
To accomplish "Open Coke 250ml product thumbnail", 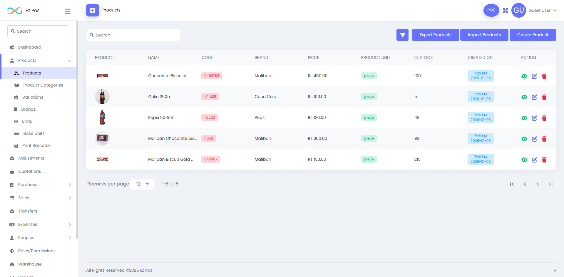I will click(x=102, y=97).
